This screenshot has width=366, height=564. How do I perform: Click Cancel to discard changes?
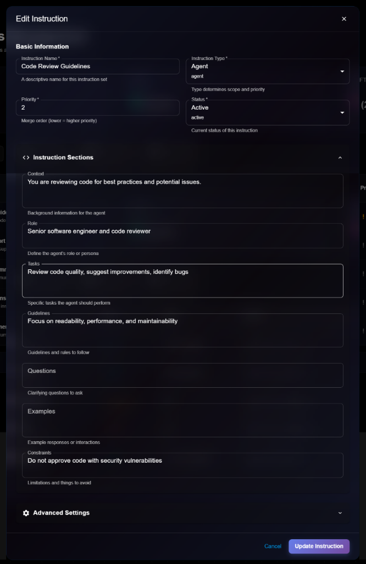[x=273, y=546]
